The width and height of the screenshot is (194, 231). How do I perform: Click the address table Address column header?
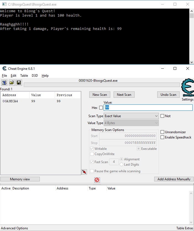[x=72, y=188]
